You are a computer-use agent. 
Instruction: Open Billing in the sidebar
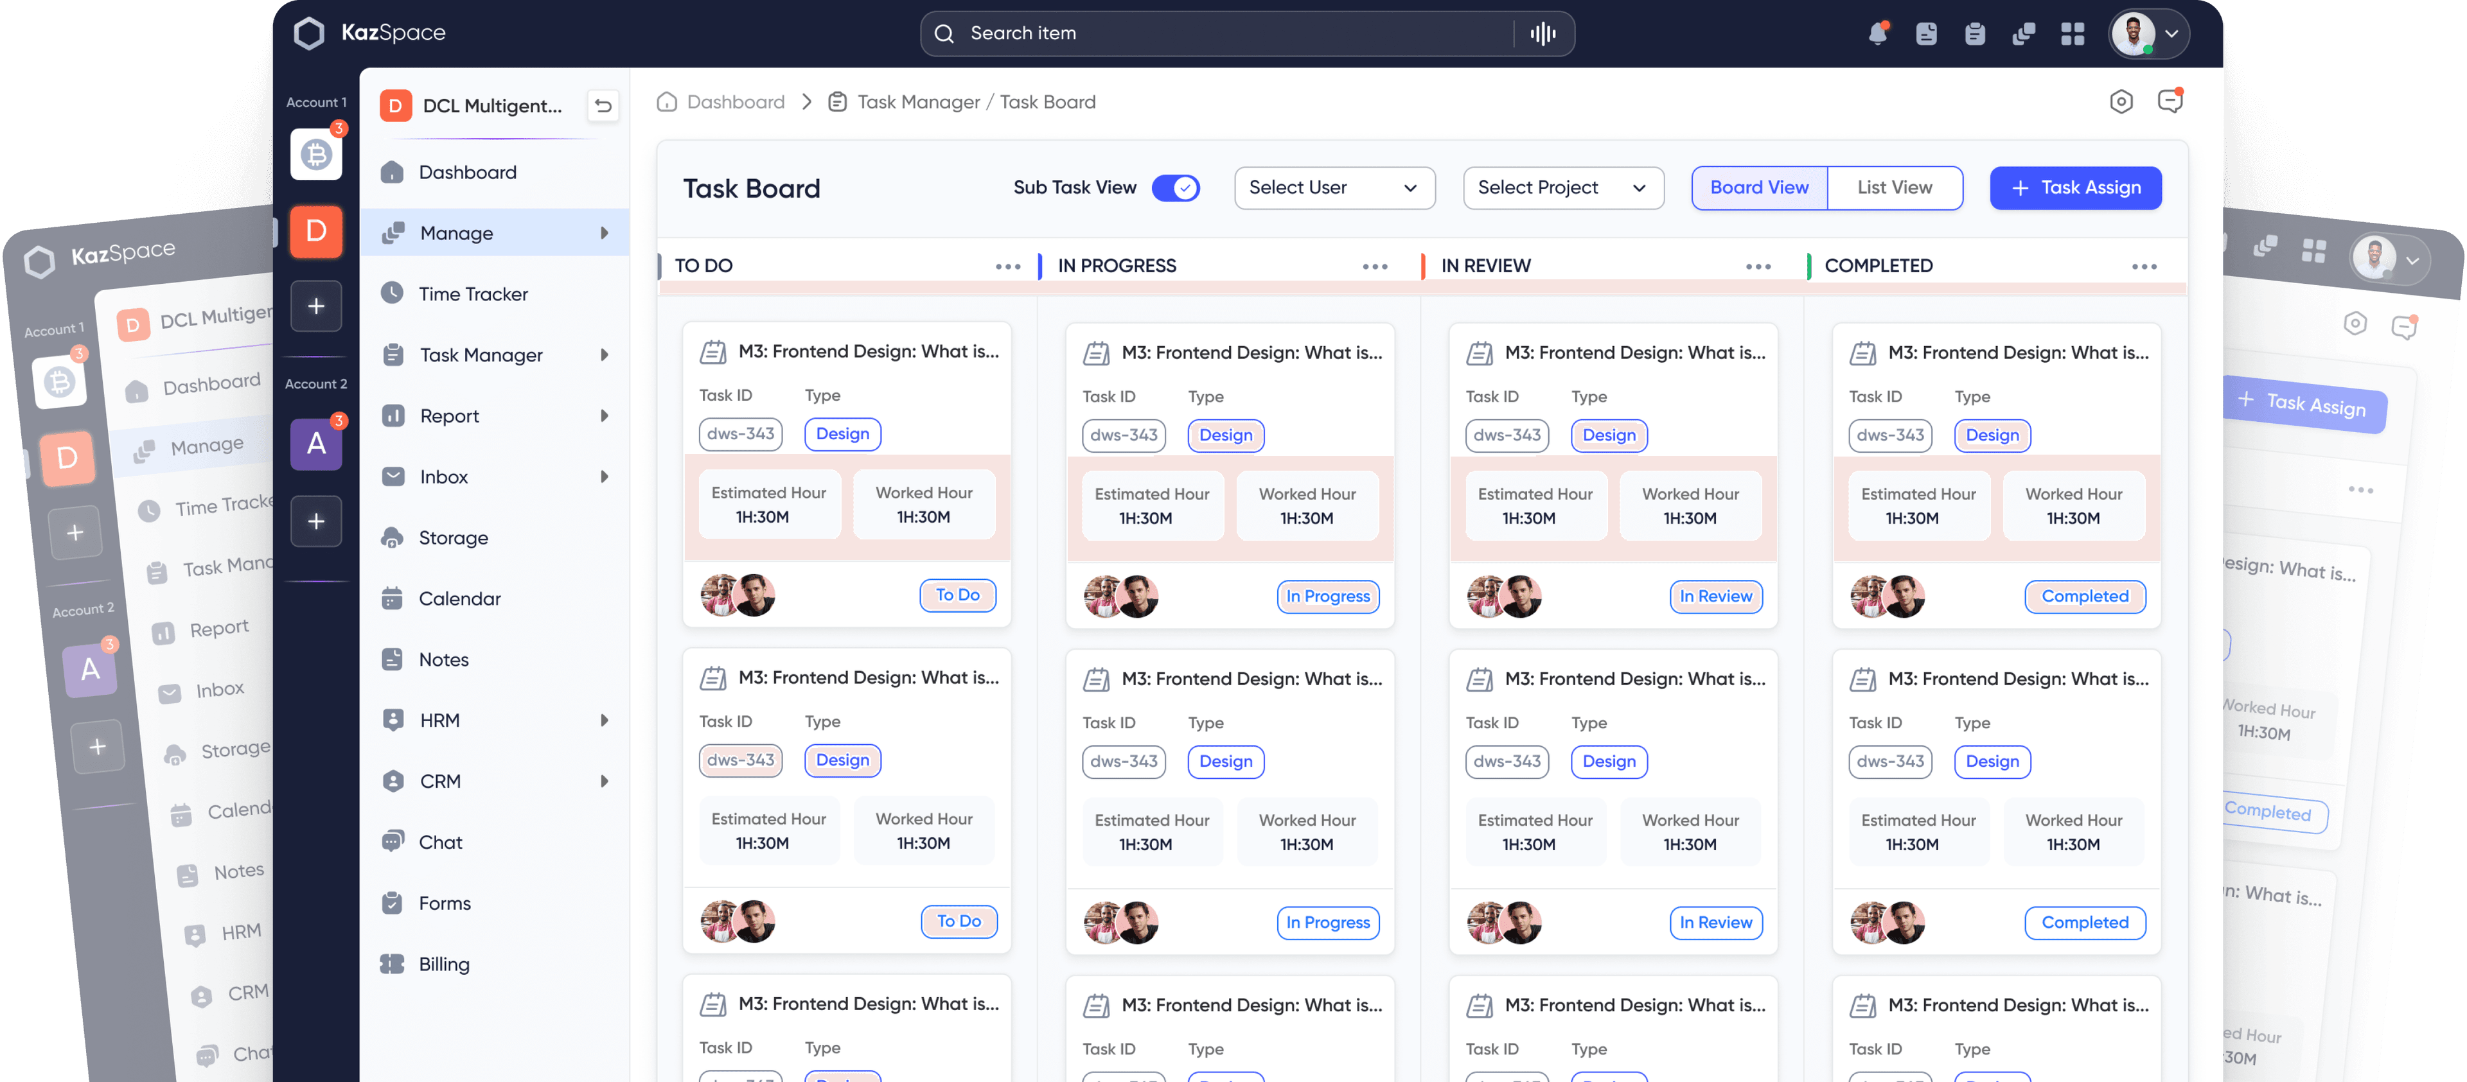[x=494, y=964]
